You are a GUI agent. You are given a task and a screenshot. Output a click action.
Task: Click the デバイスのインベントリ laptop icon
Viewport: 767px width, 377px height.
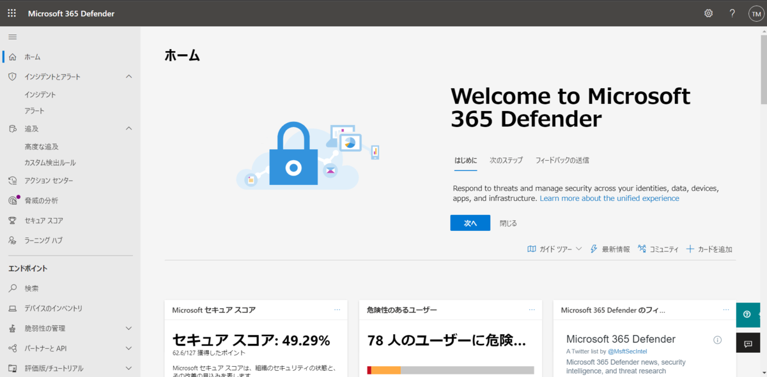click(x=13, y=308)
